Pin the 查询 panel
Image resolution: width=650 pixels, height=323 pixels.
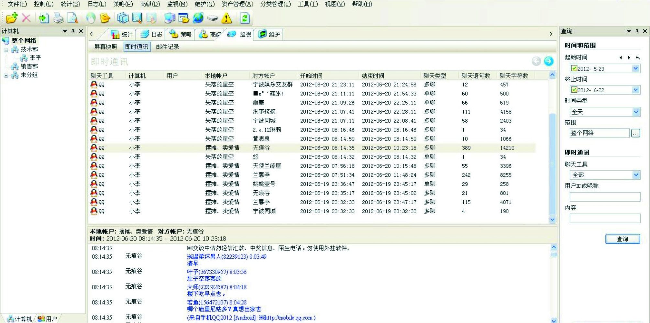[637, 31]
